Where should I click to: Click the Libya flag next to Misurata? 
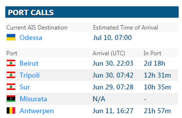[11, 99]
